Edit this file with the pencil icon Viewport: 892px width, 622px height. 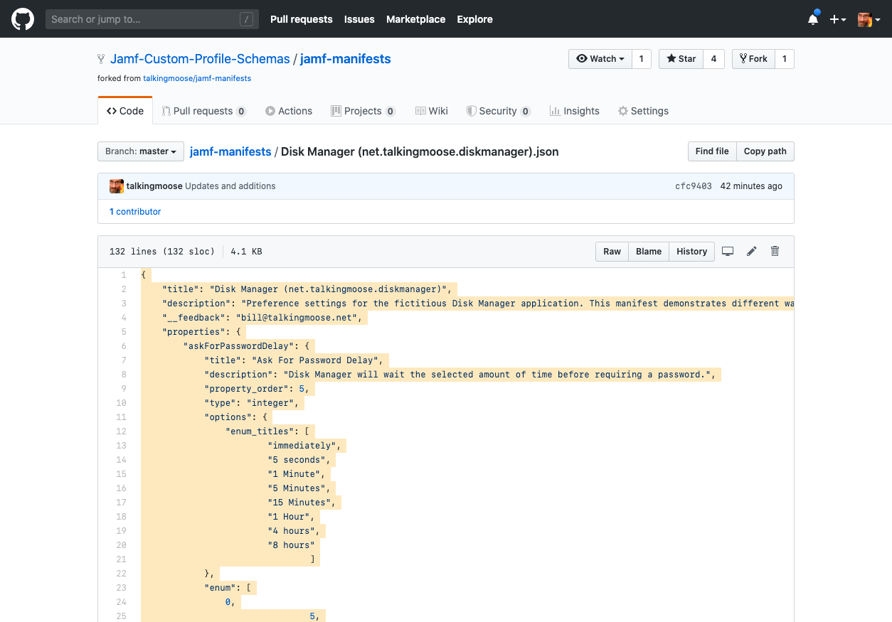[751, 252]
